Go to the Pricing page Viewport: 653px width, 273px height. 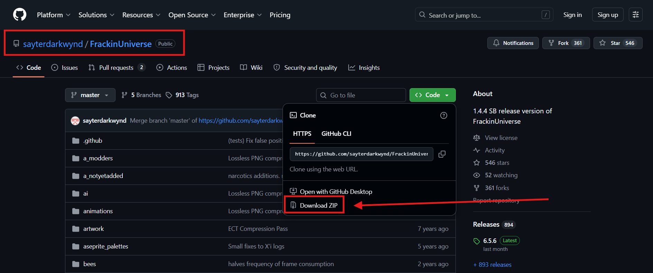(x=280, y=15)
